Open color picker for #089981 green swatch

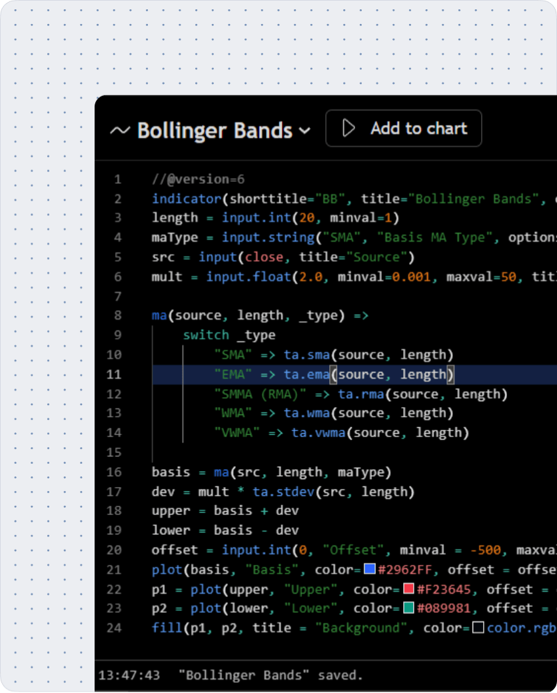[408, 608]
